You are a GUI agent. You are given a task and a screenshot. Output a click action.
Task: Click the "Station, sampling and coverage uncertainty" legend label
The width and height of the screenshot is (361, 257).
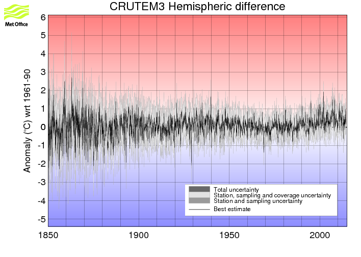coord(272,195)
